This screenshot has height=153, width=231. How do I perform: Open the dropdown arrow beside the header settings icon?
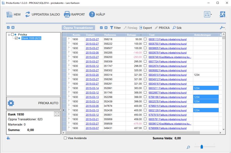(211, 14)
